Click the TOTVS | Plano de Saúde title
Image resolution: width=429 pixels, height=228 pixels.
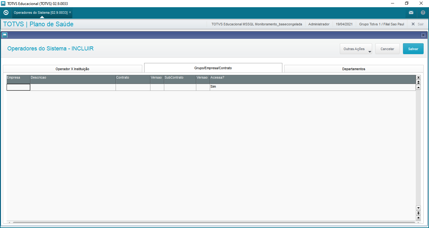[38, 24]
